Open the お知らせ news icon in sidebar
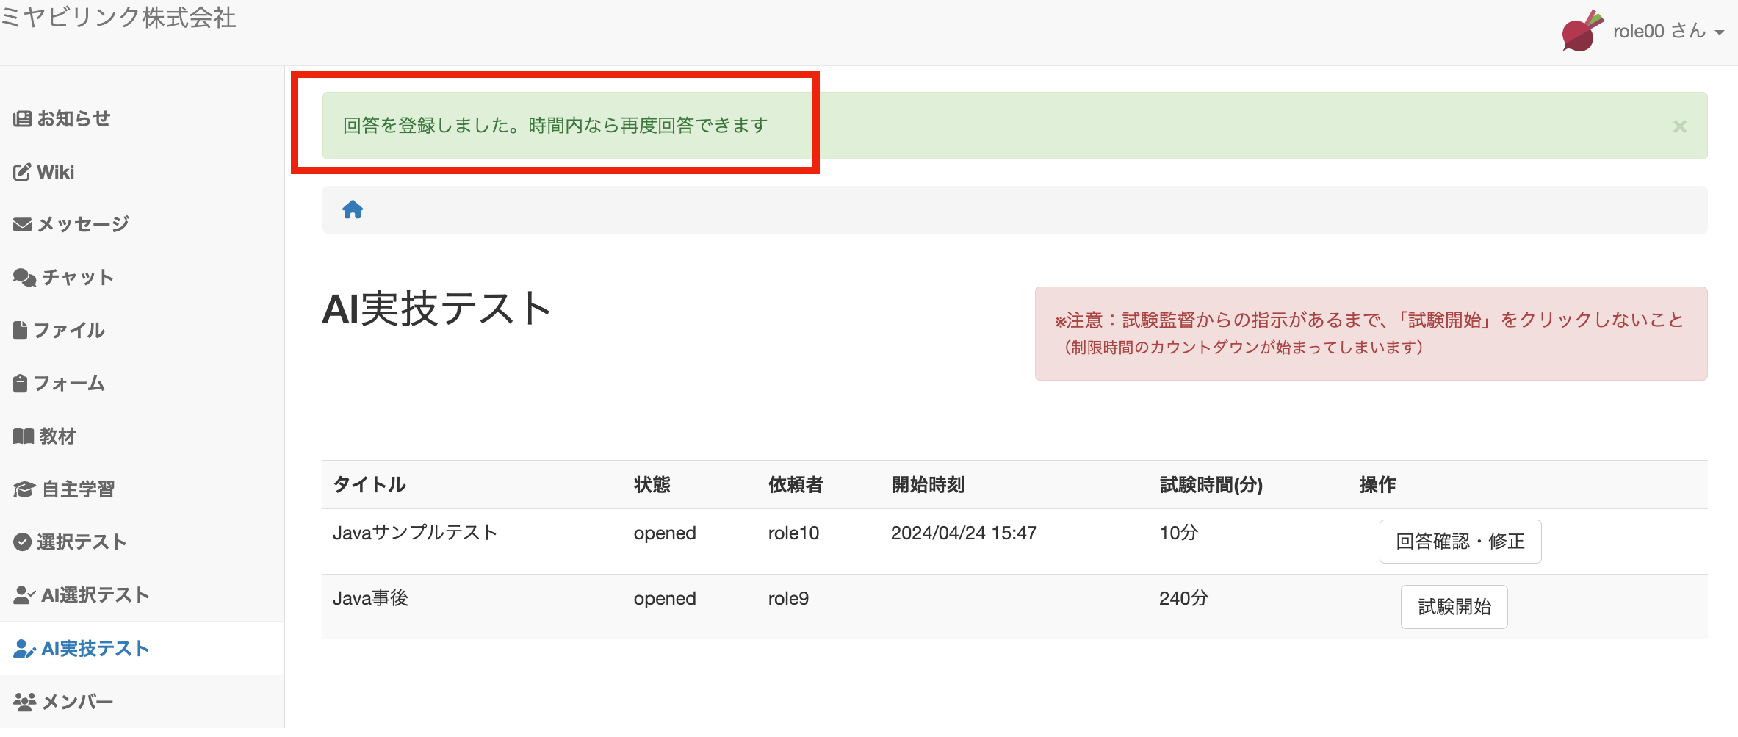The height and width of the screenshot is (737, 1738). point(22,119)
